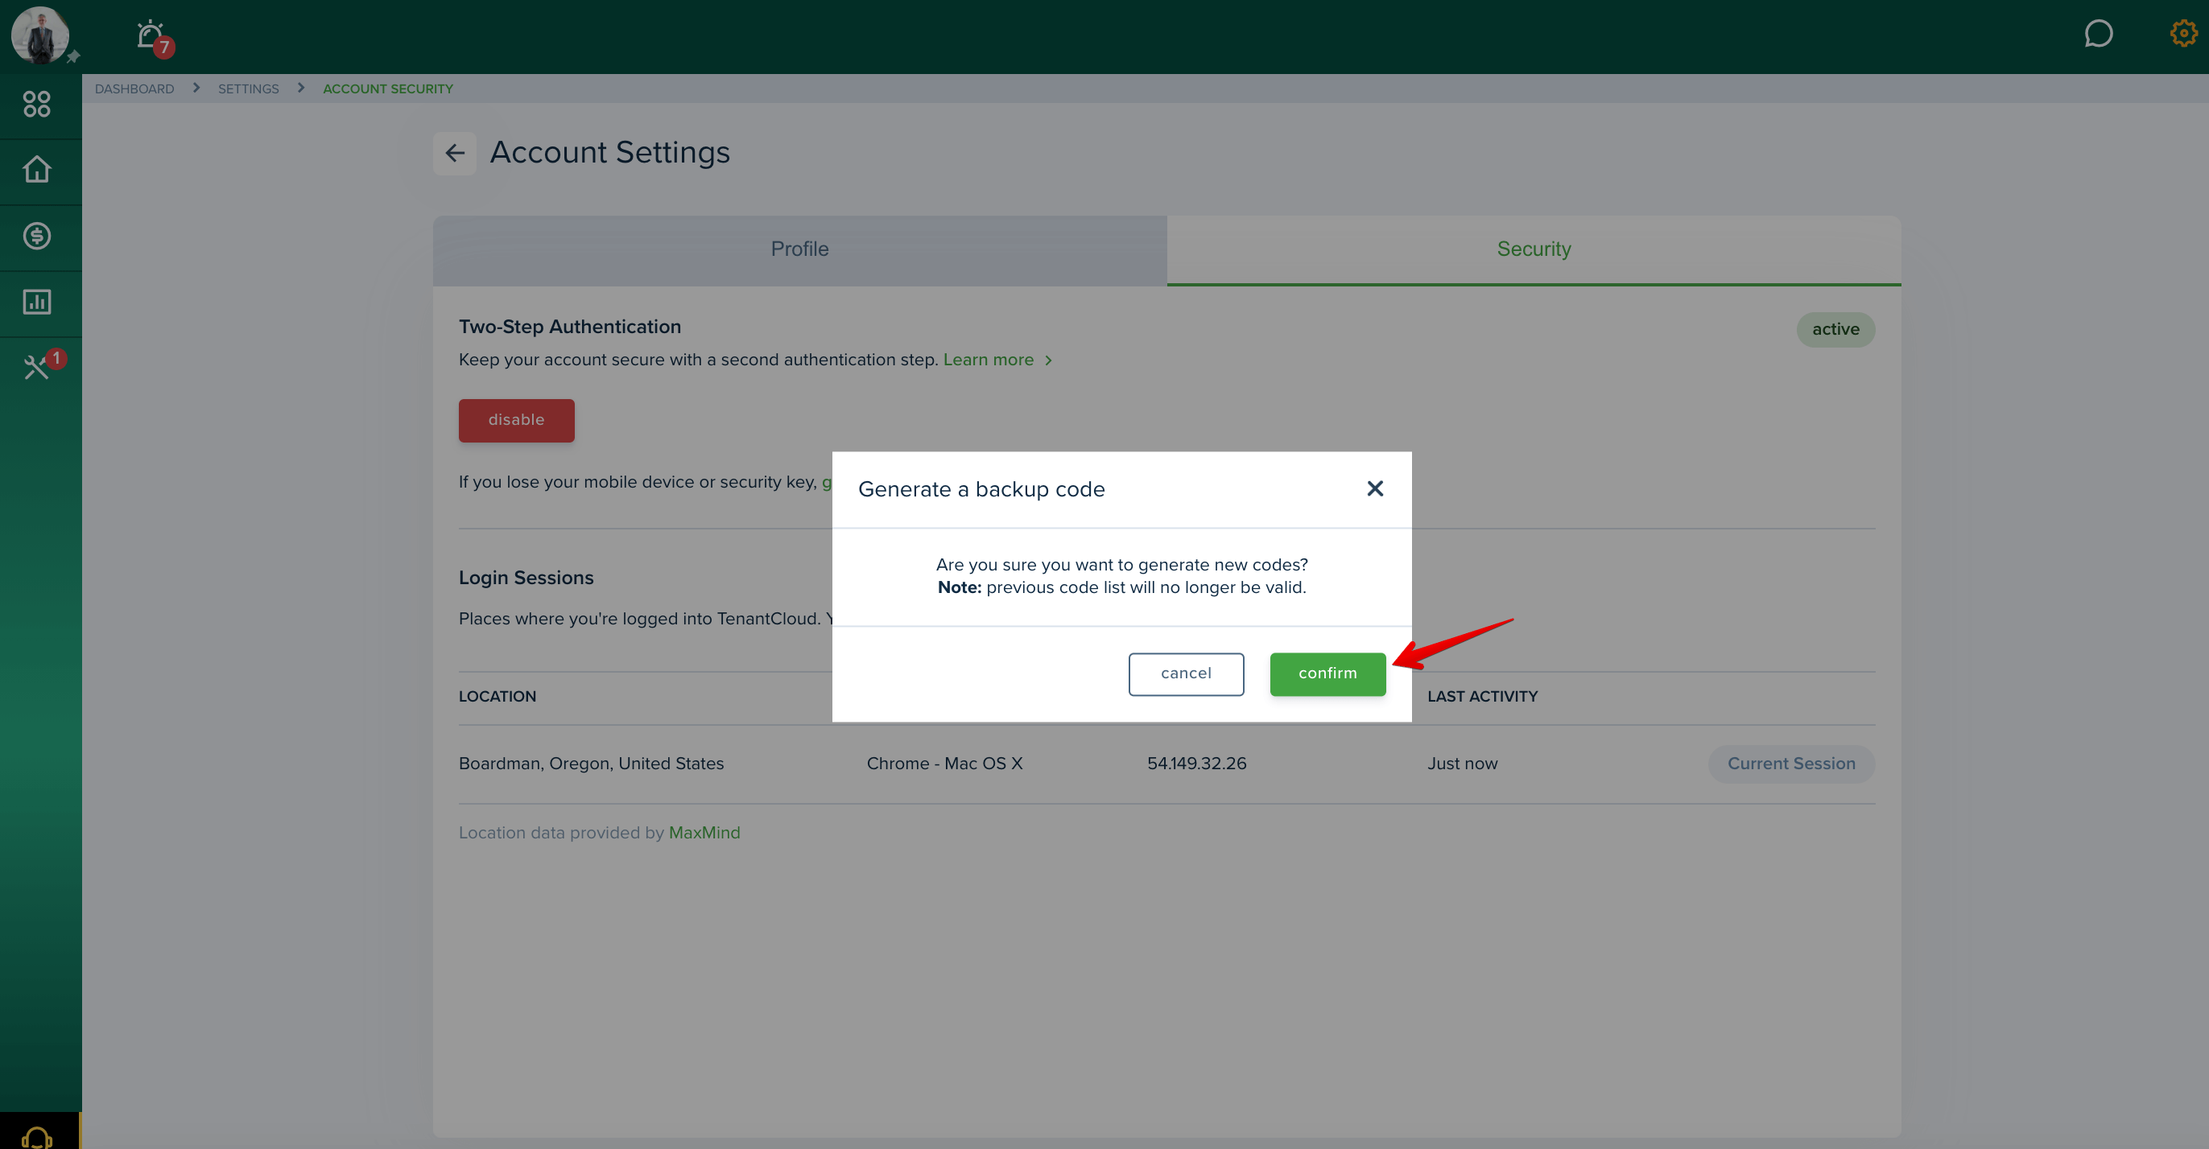The width and height of the screenshot is (2209, 1149).
Task: Open the Learn more link
Action: click(997, 360)
